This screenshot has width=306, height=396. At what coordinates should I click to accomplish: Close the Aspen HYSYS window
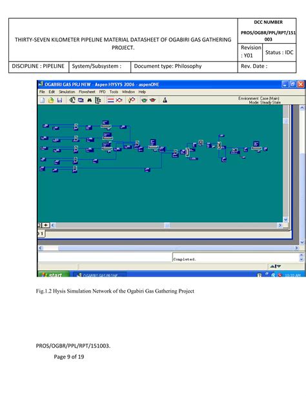pos(300,84)
